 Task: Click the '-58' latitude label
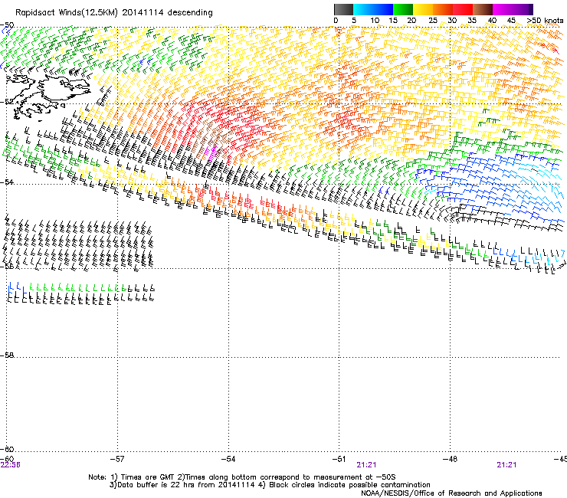[x=7, y=355]
